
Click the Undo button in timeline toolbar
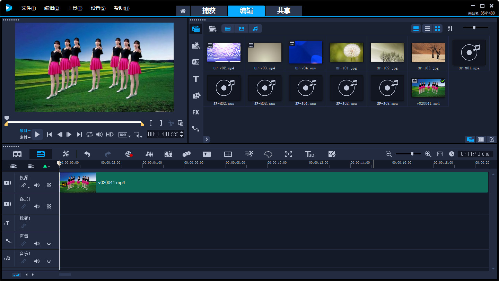pyautogui.click(x=87, y=154)
